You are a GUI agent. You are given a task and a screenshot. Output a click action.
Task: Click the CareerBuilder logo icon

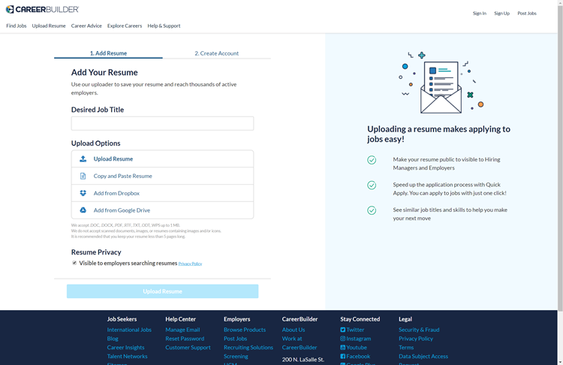coord(10,9)
